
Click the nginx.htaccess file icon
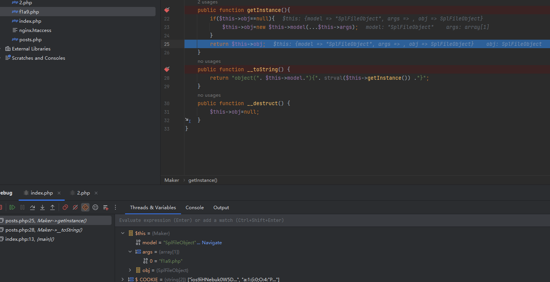click(x=15, y=30)
